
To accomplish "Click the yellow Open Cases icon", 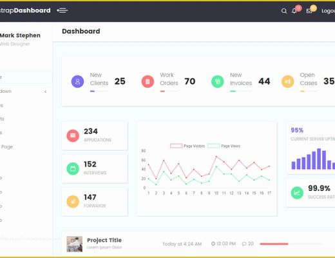I will (x=287, y=81).
